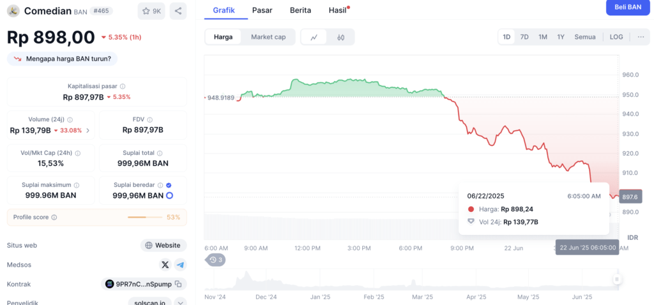This screenshot has height=305, width=654.
Task: Open the X (Twitter) social link
Action: click(165, 265)
